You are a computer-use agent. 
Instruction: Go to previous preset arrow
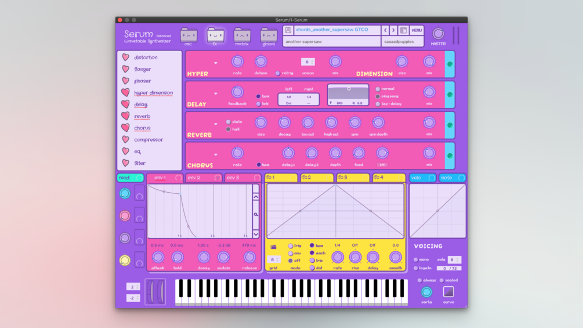click(385, 30)
